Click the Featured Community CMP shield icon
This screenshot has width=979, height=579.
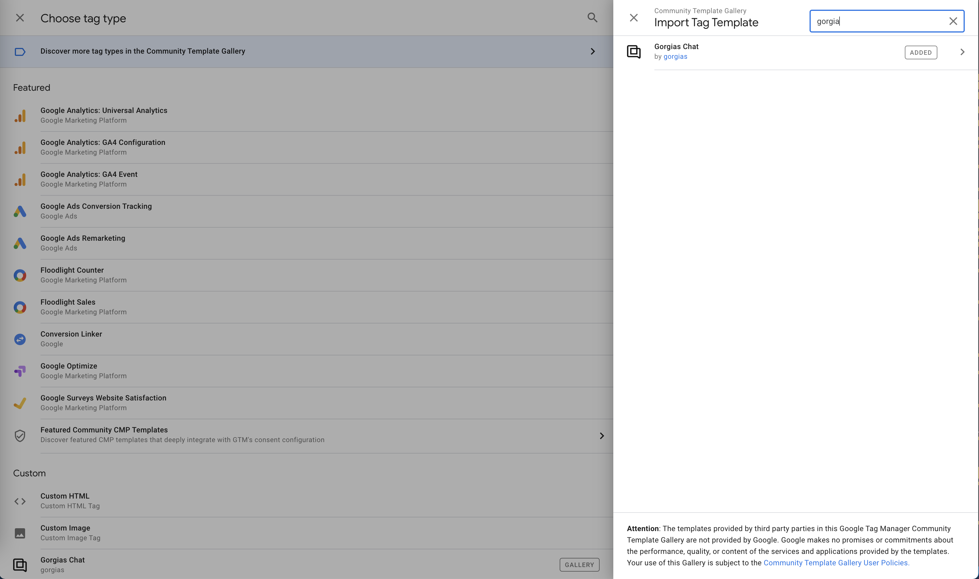(20, 436)
